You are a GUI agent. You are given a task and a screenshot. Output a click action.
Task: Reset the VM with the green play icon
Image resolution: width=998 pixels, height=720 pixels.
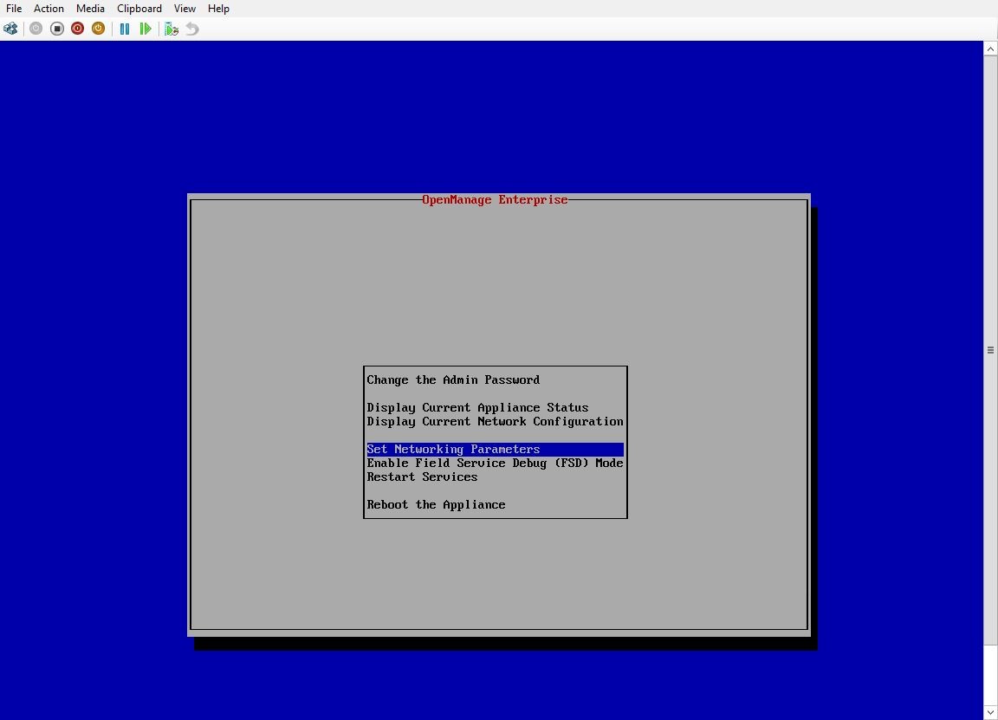click(146, 29)
